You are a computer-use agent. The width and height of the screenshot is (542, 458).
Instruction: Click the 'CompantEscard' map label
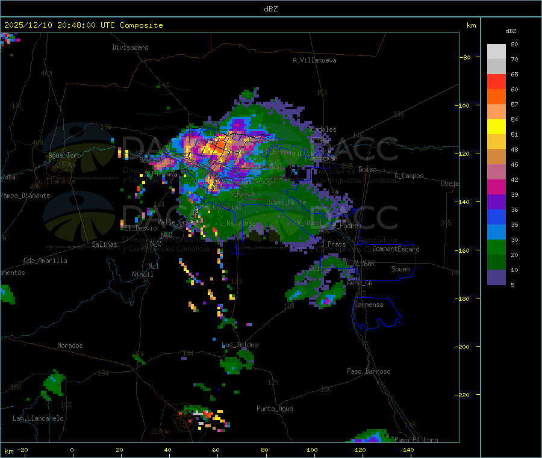396,249
